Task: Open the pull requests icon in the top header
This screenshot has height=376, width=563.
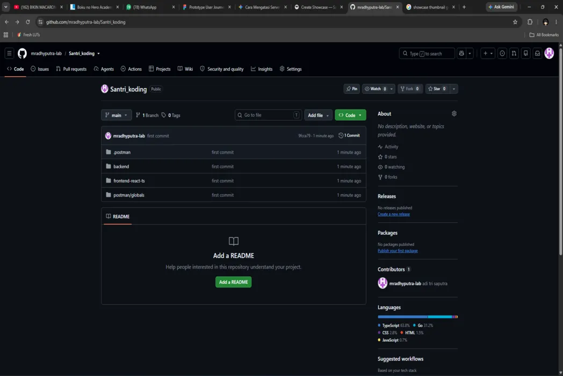Action: tap(514, 54)
